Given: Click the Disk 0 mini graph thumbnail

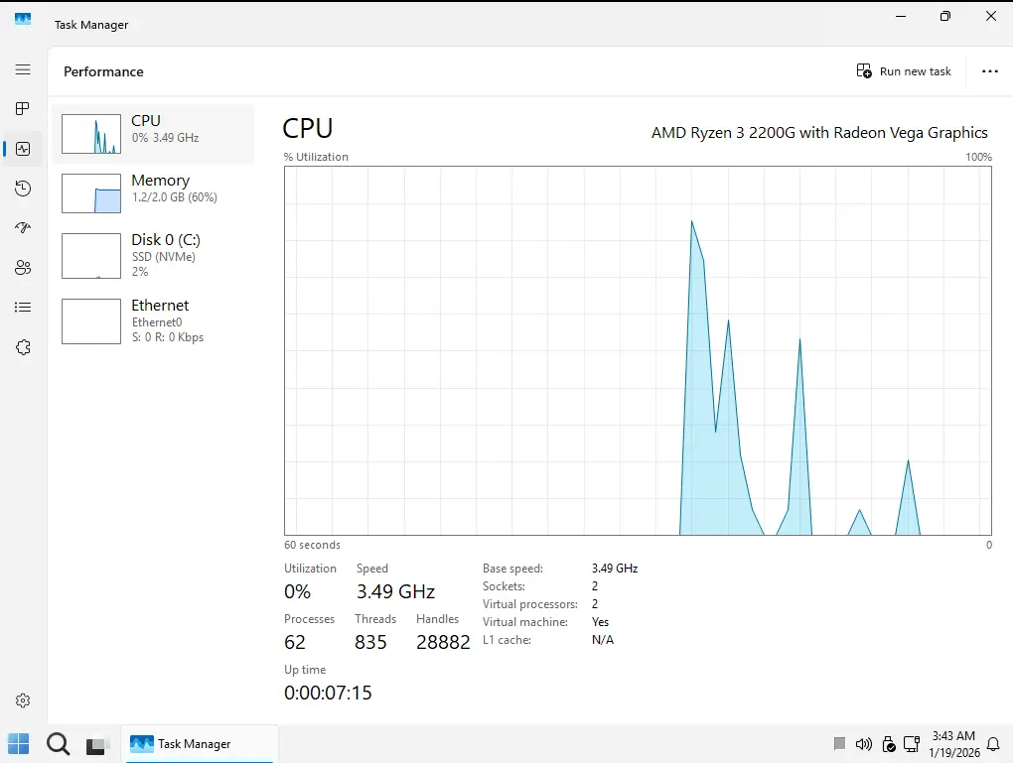Looking at the screenshot, I should click(91, 256).
